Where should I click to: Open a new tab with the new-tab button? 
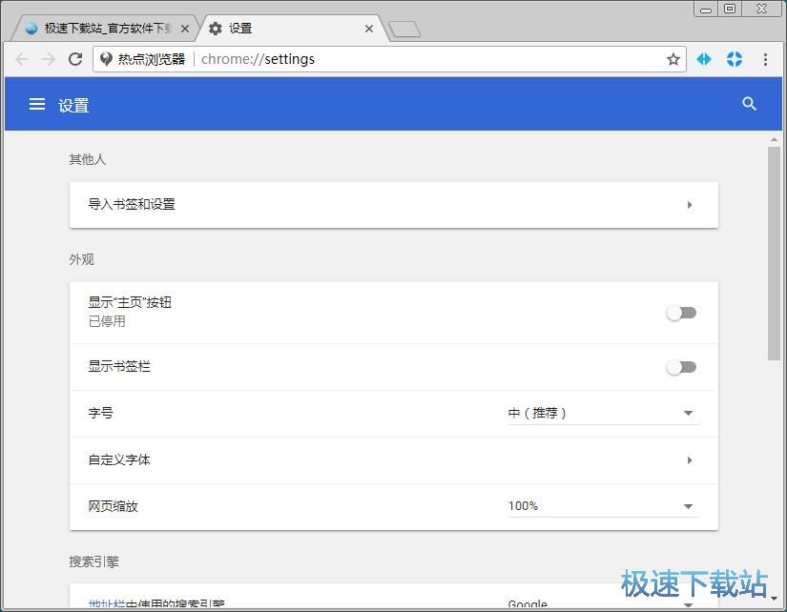tap(404, 30)
